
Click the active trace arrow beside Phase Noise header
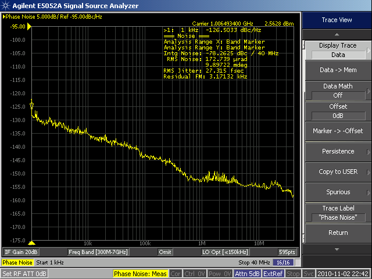4,17
